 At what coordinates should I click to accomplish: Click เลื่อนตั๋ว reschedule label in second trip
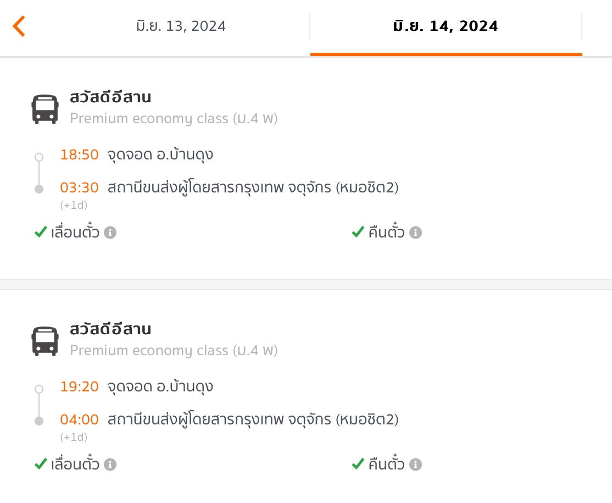75,463
